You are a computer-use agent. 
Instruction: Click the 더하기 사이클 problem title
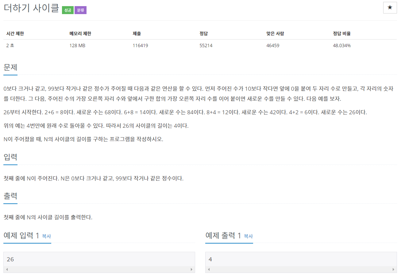[31, 8]
